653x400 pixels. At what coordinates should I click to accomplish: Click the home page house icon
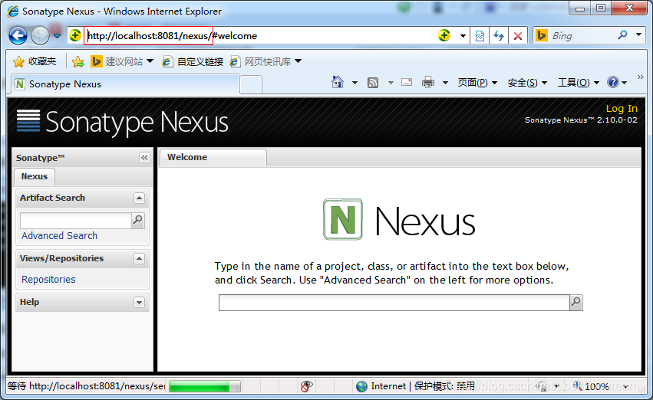click(338, 82)
